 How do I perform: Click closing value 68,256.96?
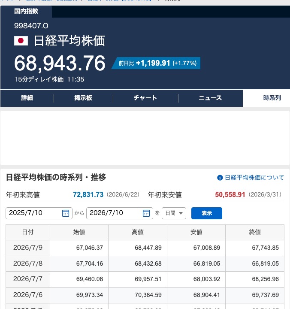pos(266,279)
